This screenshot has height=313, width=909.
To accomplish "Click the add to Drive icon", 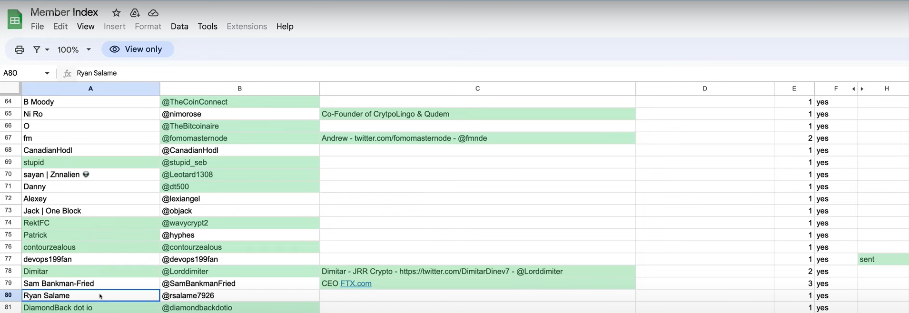I will pyautogui.click(x=135, y=13).
